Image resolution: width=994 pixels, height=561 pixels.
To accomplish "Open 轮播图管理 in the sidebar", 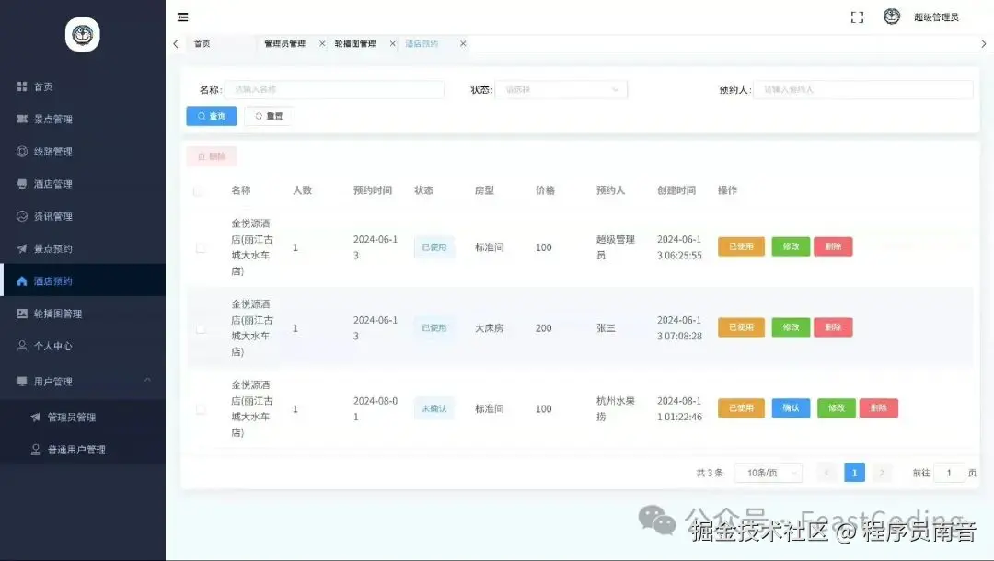I will 57,313.
